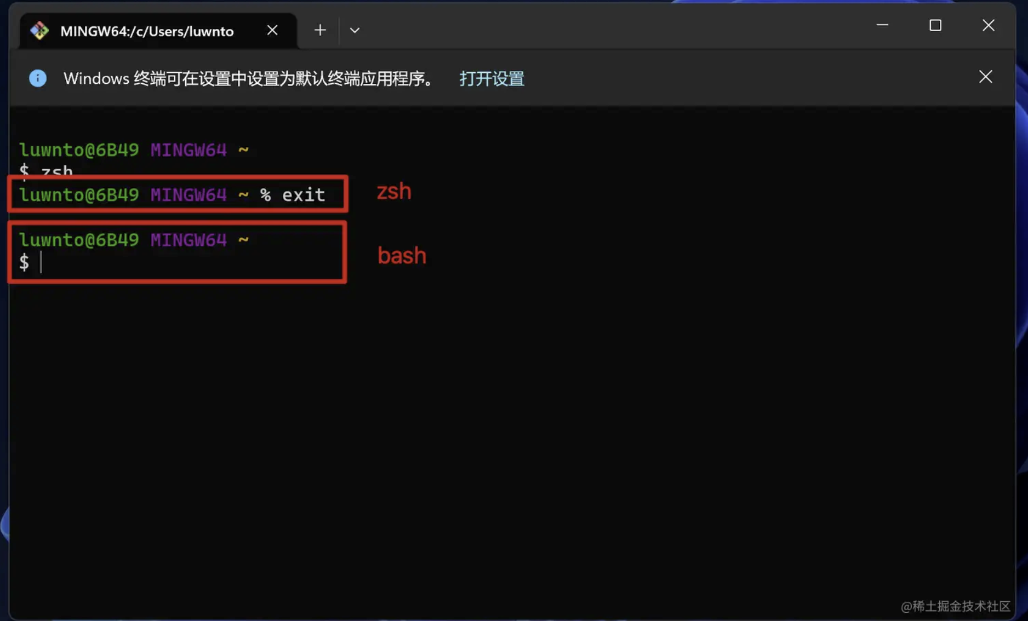Image resolution: width=1028 pixels, height=621 pixels.
Task: Open settings via 打开设置 link
Action: [492, 78]
